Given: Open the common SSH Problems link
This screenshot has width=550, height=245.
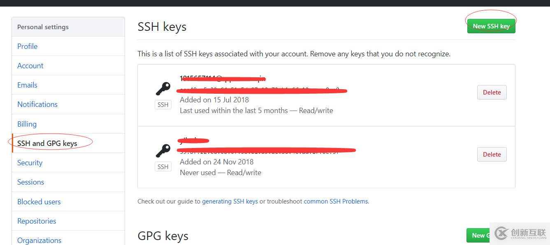Looking at the screenshot, I should point(336,201).
